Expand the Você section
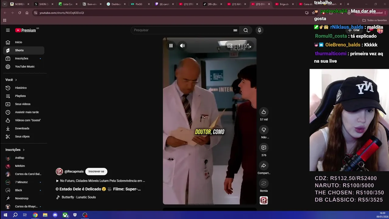Image resolution: width=389 pixels, height=219 pixels. pos(11,80)
